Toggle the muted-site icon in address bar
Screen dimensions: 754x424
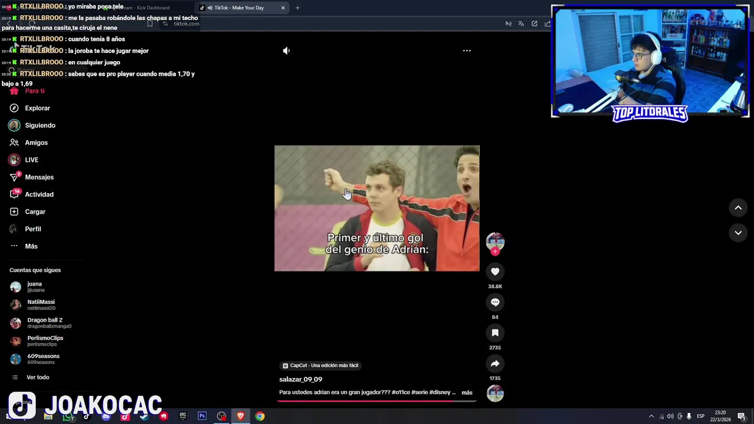(x=508, y=24)
